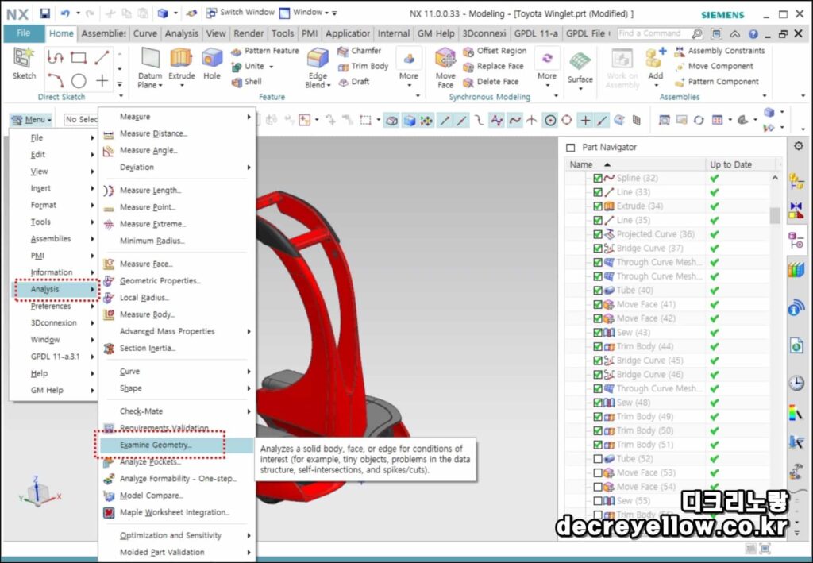The width and height of the screenshot is (813, 563).
Task: Choose Examine Geometry menu entry
Action: tap(176, 445)
